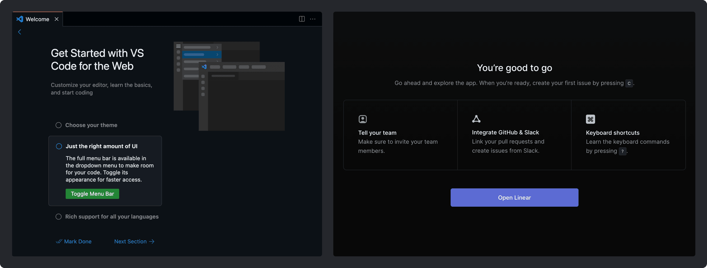The width and height of the screenshot is (707, 268).
Task: Click the You're good to go heading
Action: [x=514, y=68]
